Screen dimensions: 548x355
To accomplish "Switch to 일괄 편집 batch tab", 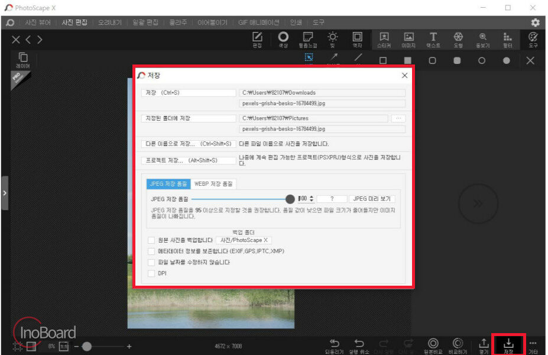I will point(145,22).
